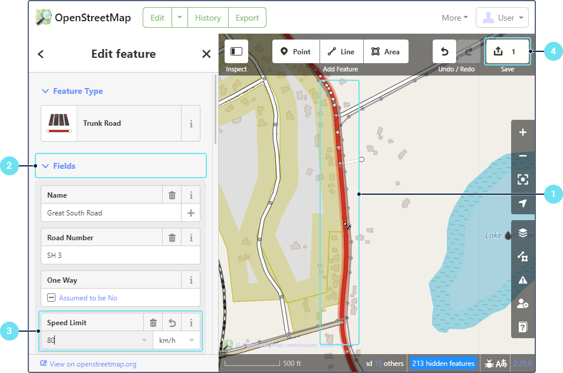Open the km/h unit dropdown
This screenshot has height=373, width=563.
(176, 341)
